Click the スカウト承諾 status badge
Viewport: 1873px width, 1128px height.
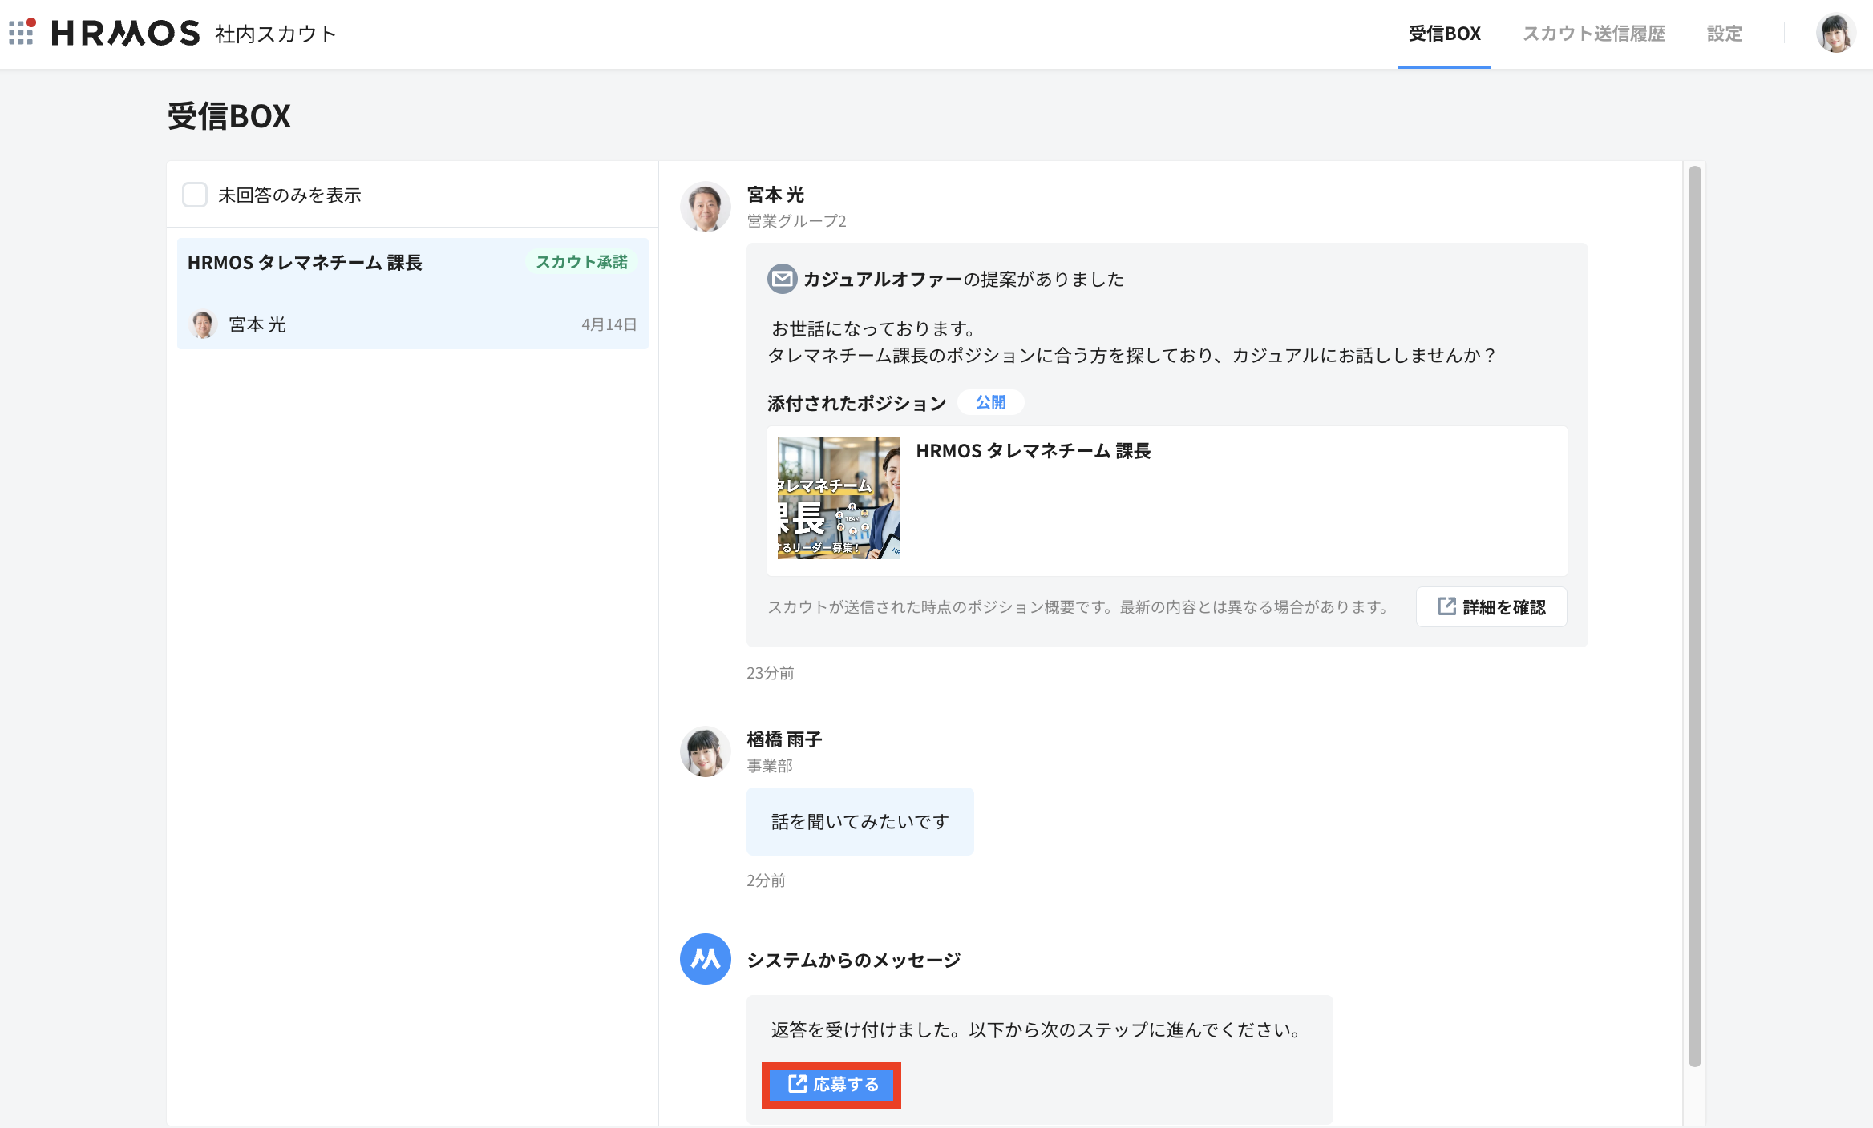(x=581, y=262)
